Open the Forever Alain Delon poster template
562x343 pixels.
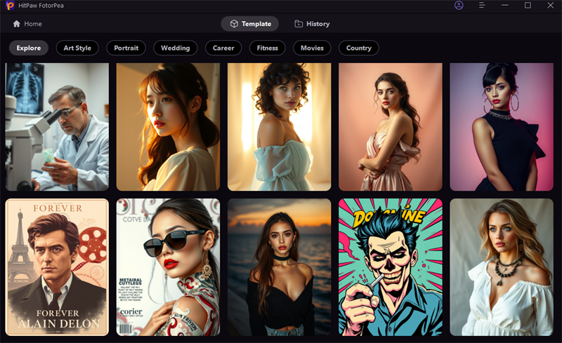(x=57, y=267)
